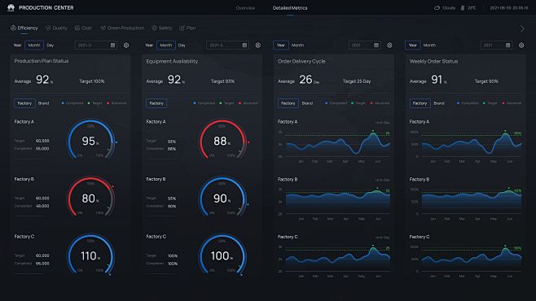Open the 2021 date picker in Order Delivery Cycle

coord(364,45)
